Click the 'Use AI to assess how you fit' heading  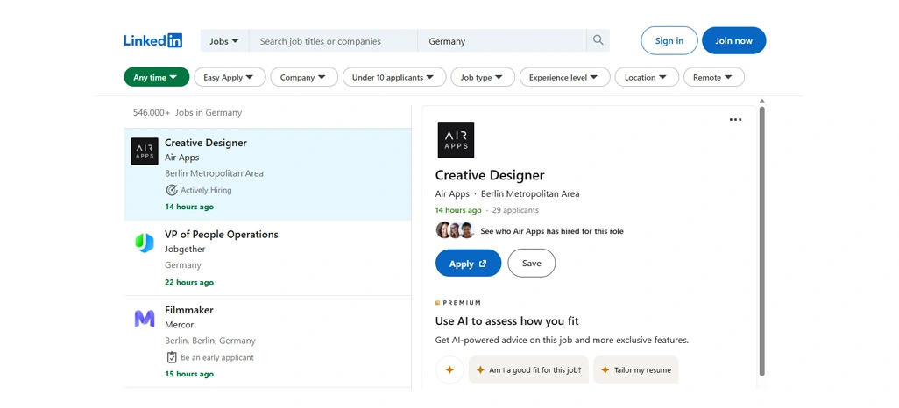point(506,321)
